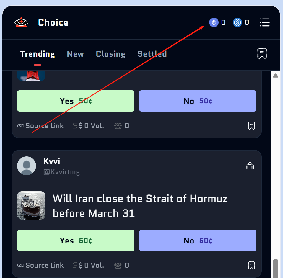
Task: Click Yes 50¢ on the upper card
Action: 76,101
